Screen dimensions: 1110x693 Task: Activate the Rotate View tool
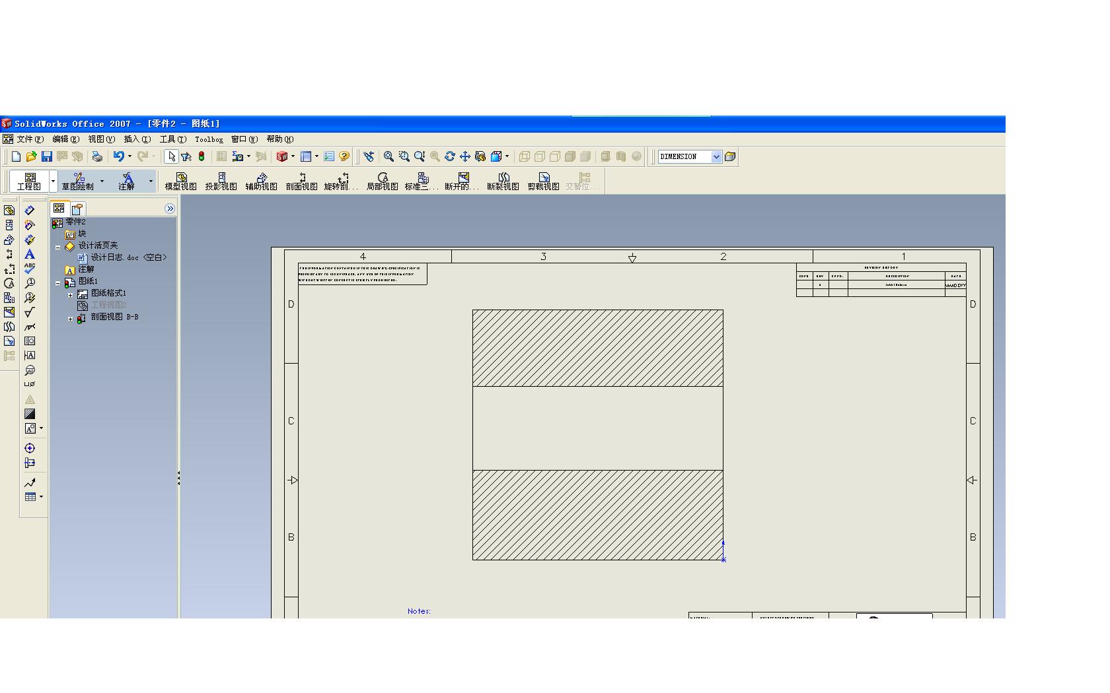click(450, 156)
